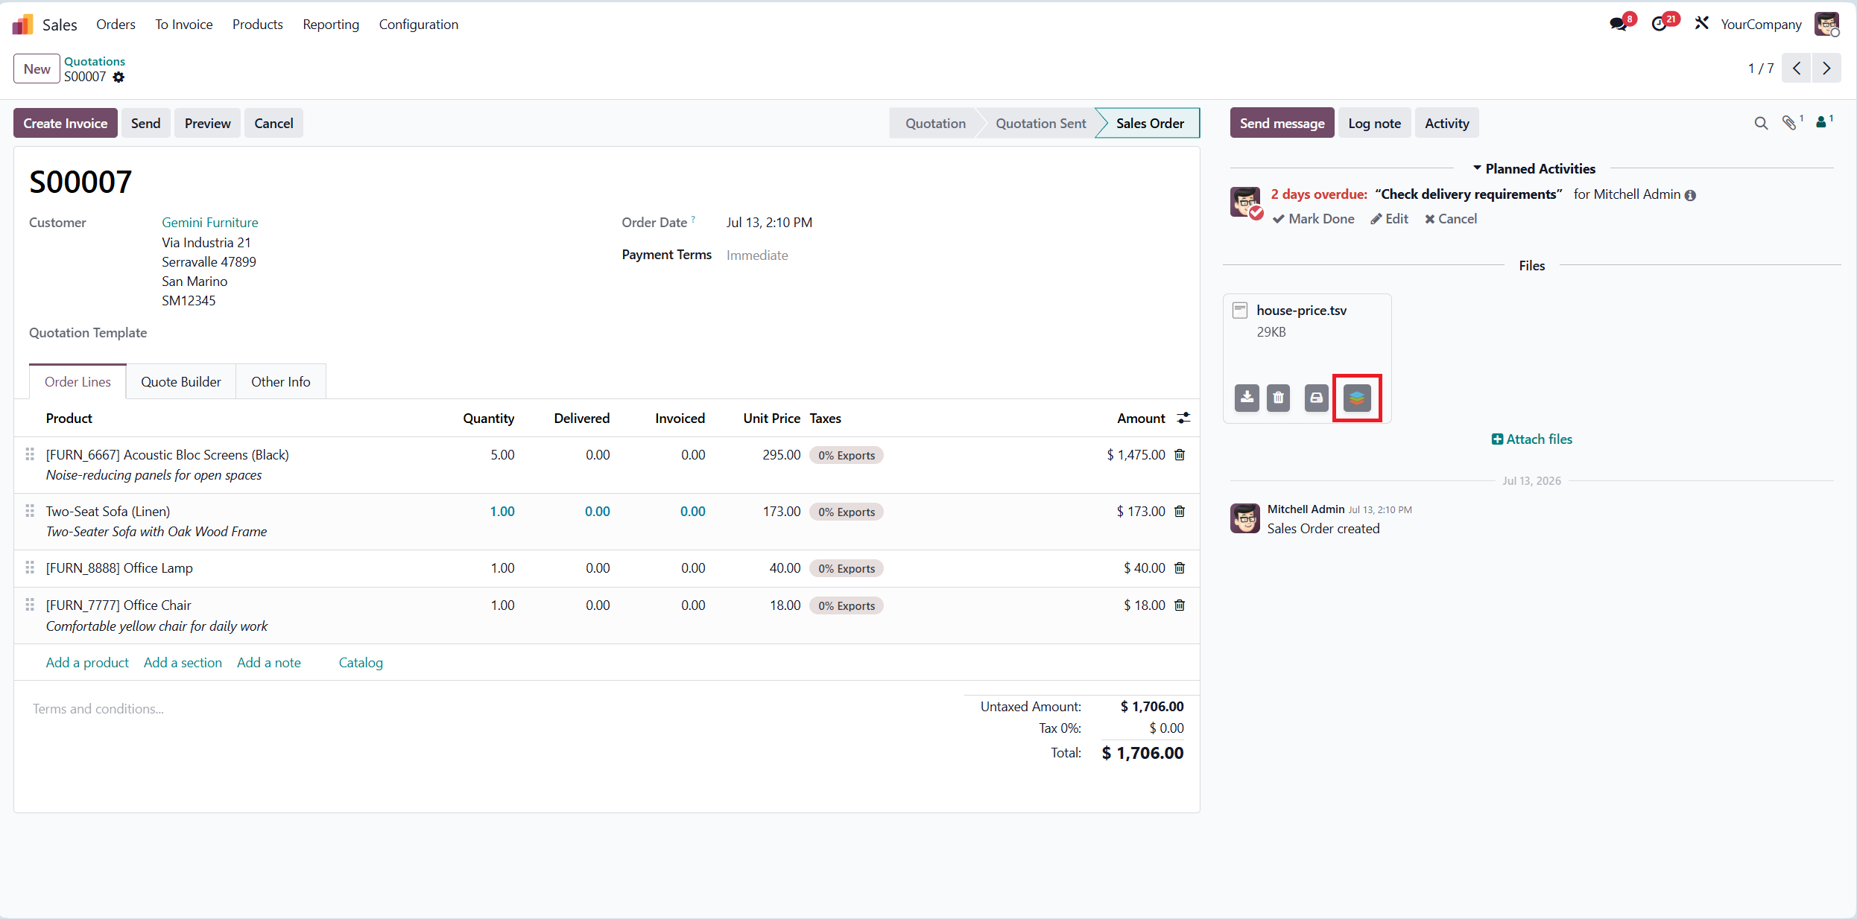Open the Gemini Furniture customer link
The width and height of the screenshot is (1857, 919).
pos(210,223)
